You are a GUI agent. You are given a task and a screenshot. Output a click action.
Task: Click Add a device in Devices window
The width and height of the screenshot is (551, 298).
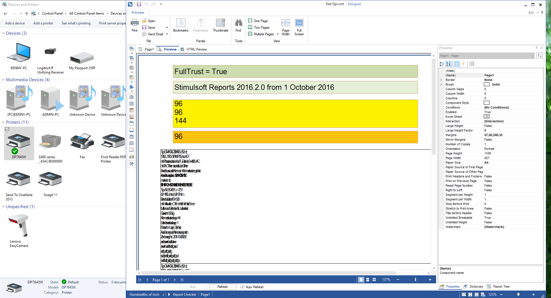point(15,23)
